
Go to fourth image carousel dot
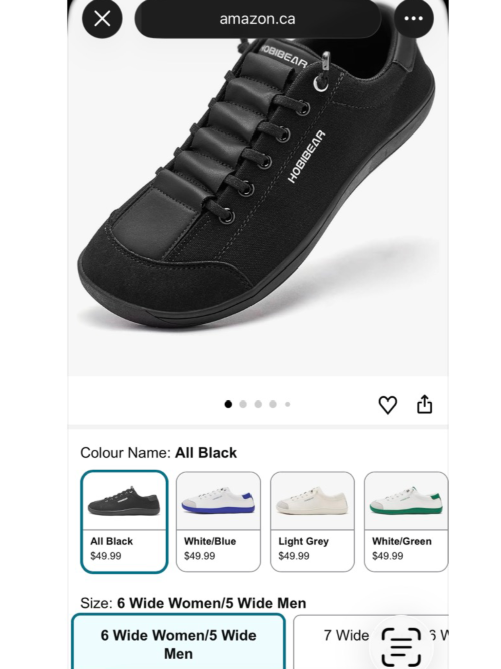[273, 404]
